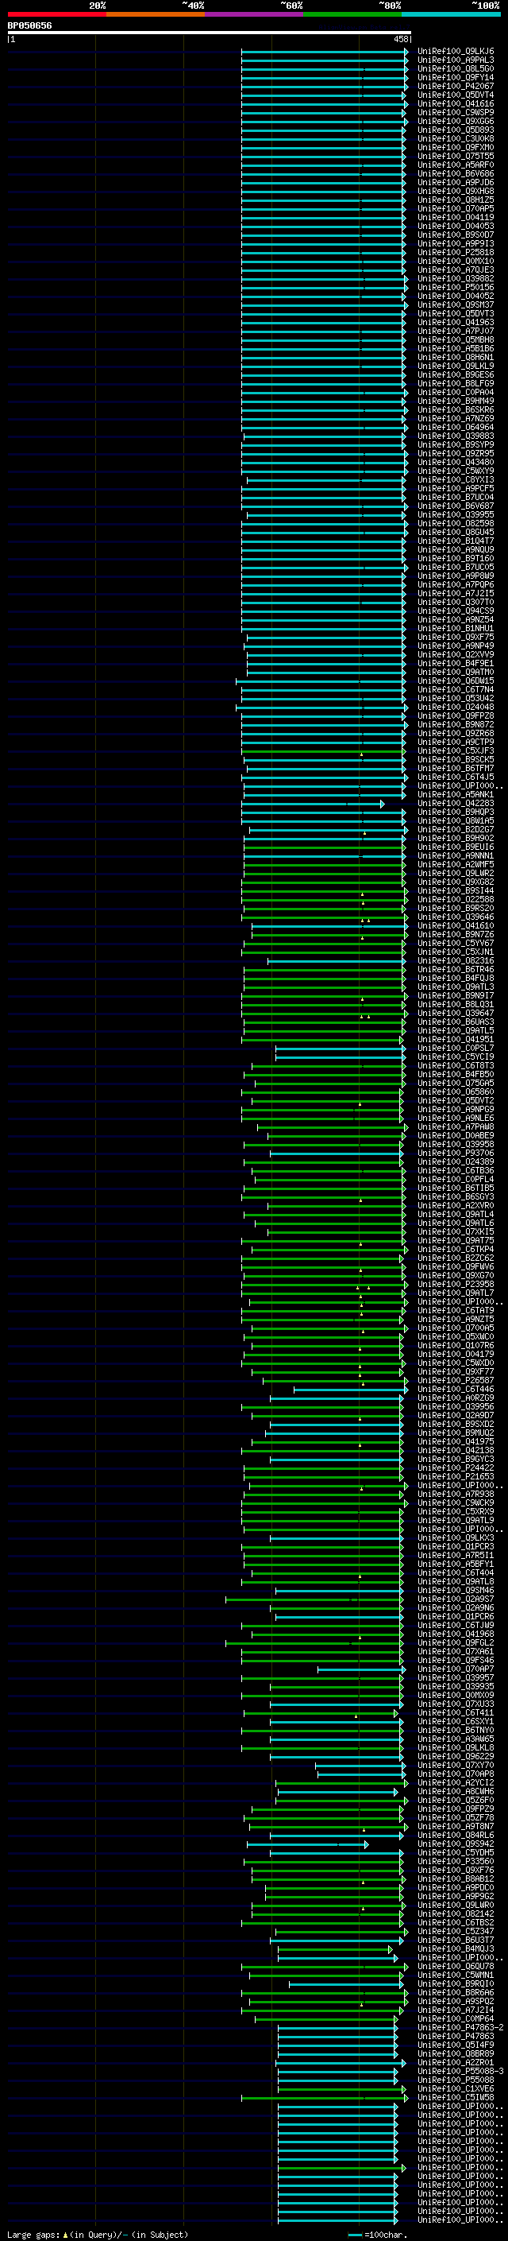Select hit label UniRef100_P47863-2
This screenshot has height=2241, width=508.
(461, 2028)
